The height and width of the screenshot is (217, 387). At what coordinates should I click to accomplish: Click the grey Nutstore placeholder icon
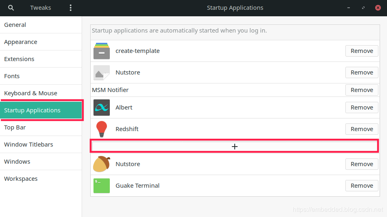[x=102, y=72]
